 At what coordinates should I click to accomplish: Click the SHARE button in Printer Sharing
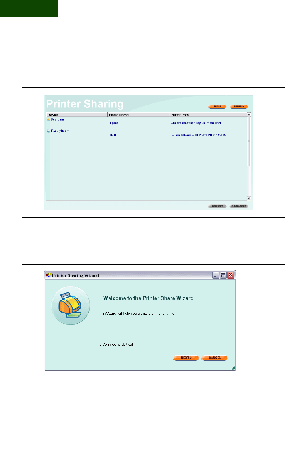[217, 107]
